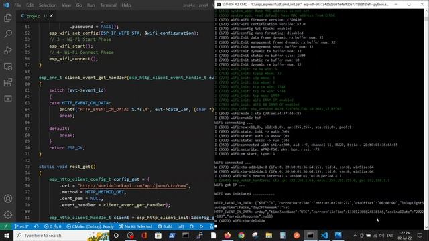Click 'return ESP_OK;' code line
Screen dimensions: 429x241
tap(67, 147)
